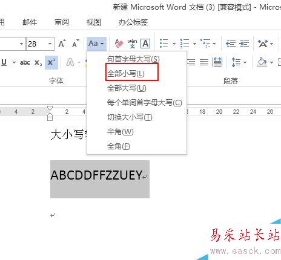The height and width of the screenshot is (260, 281).
Task: Click the Grow Font button
Action: [x=62, y=44]
